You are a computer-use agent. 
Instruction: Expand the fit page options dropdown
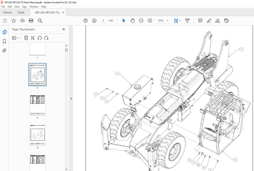[180, 21]
